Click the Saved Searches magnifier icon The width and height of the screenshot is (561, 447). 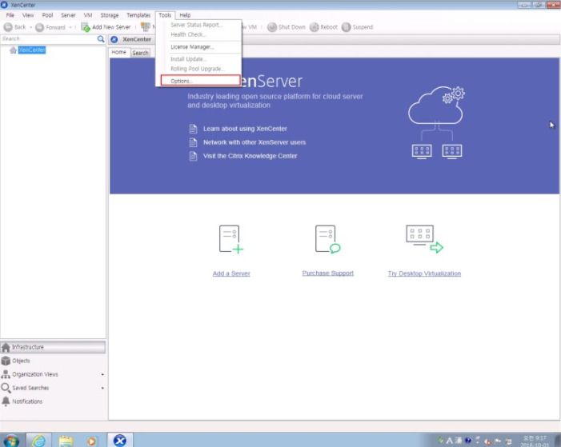(6, 388)
